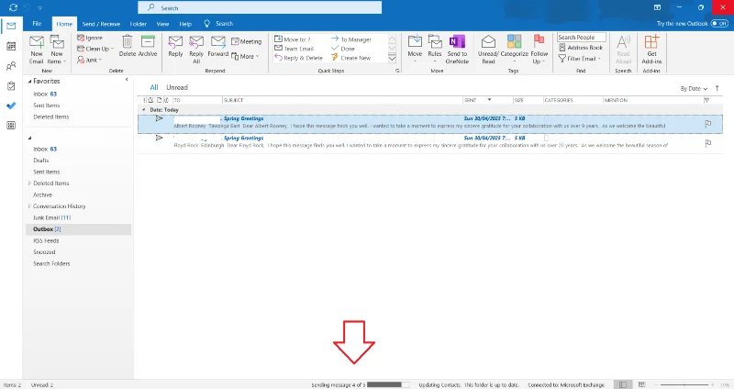Select the Create New quick step
734x389 pixels.
(x=351, y=58)
